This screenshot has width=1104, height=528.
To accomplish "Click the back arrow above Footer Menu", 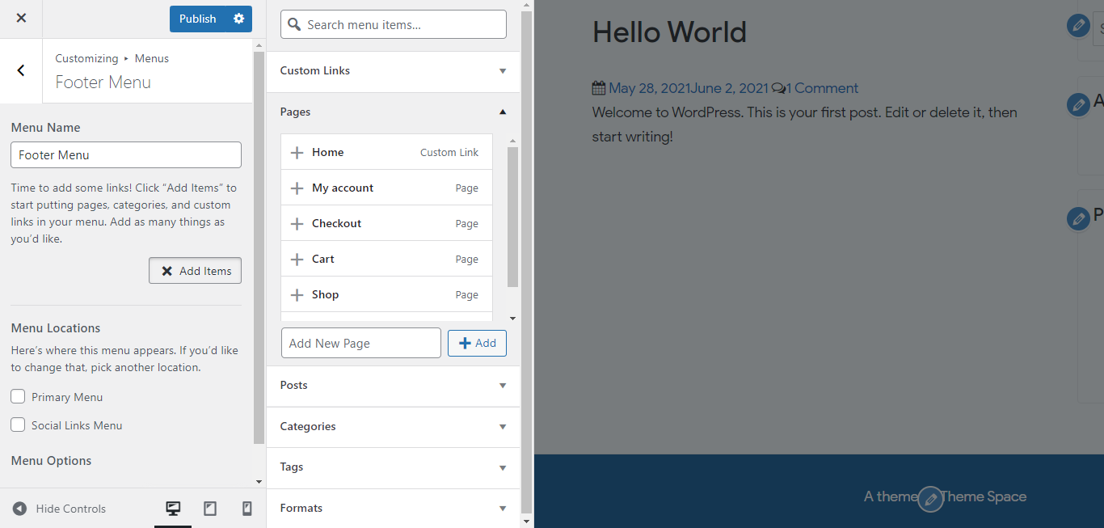I will pos(20,70).
